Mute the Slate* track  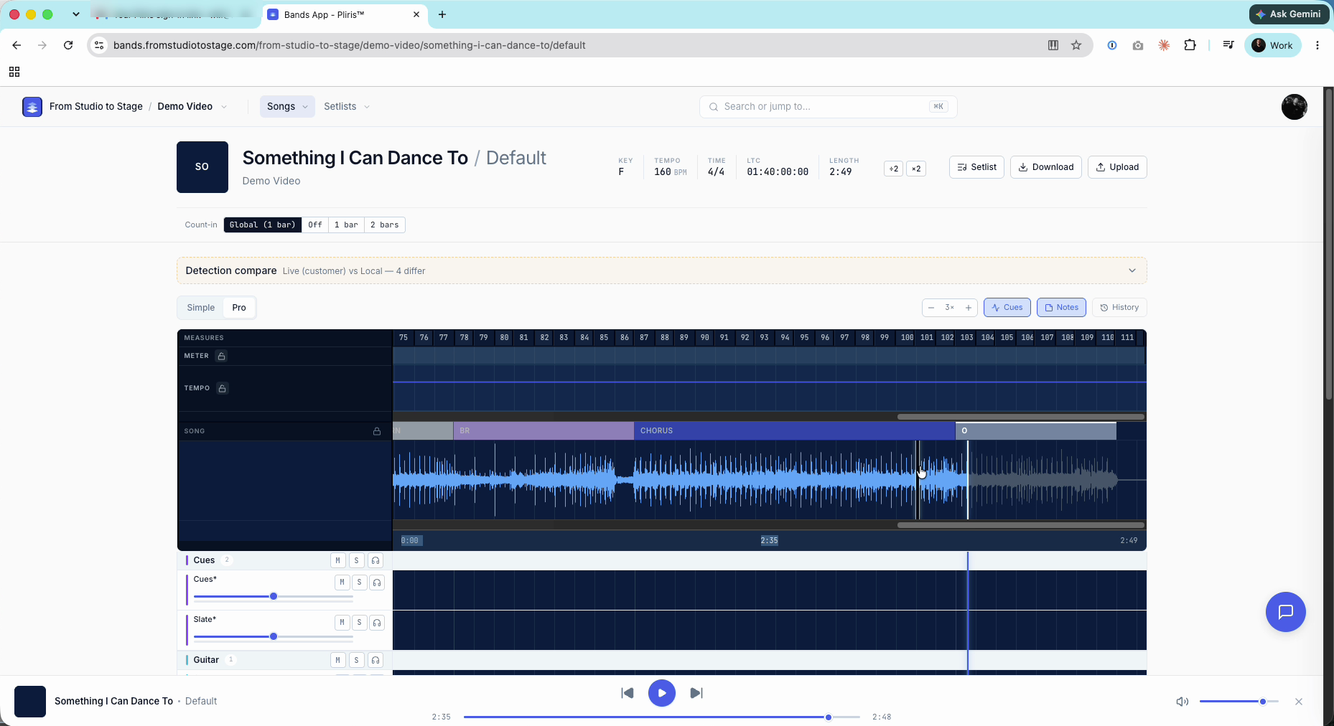pos(342,623)
